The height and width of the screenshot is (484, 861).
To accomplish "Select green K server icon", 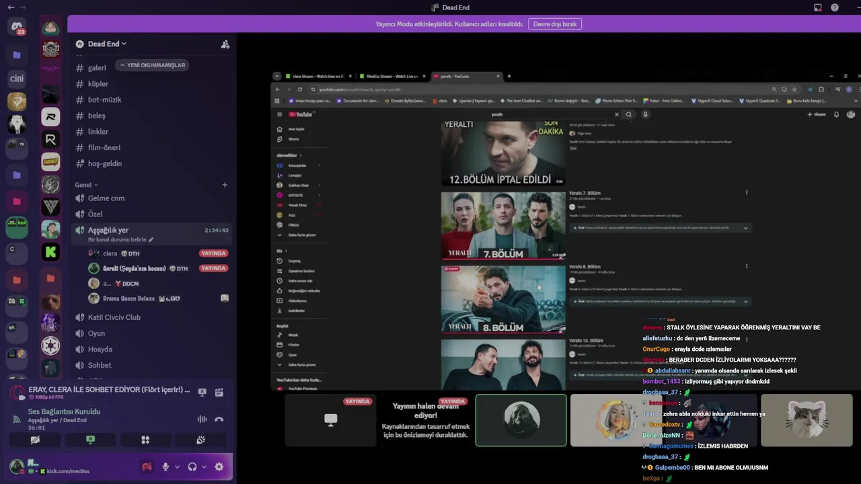I will pos(50,252).
